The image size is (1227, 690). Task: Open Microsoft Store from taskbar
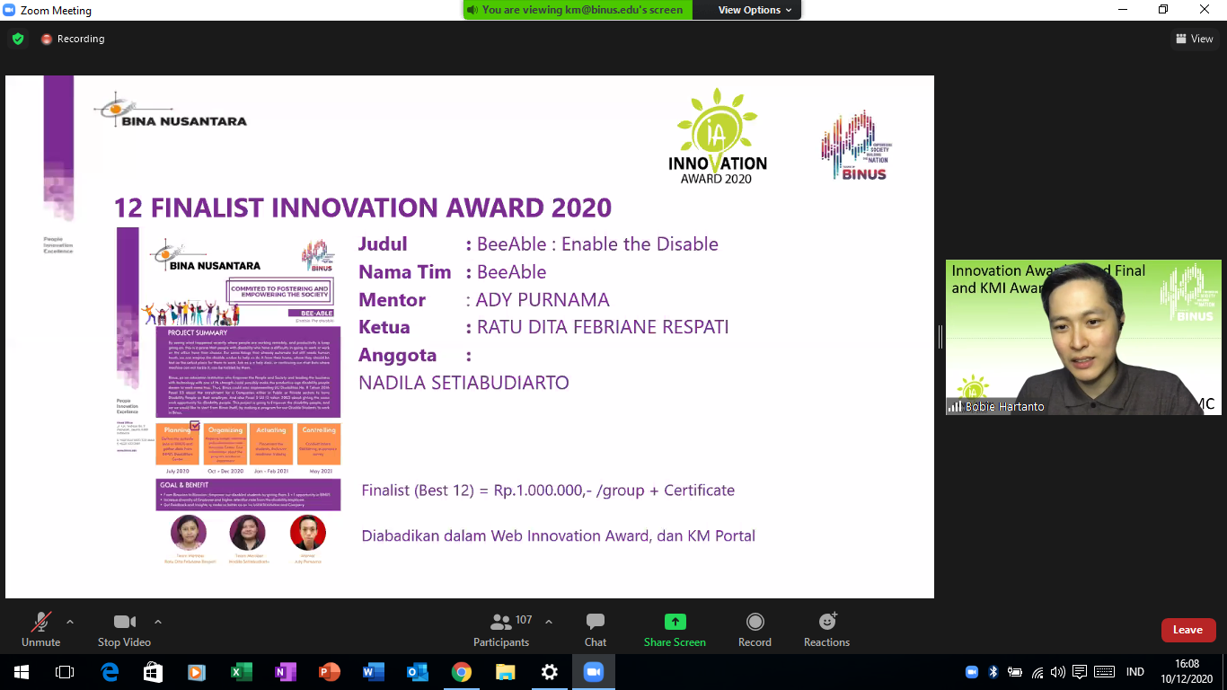tap(153, 672)
